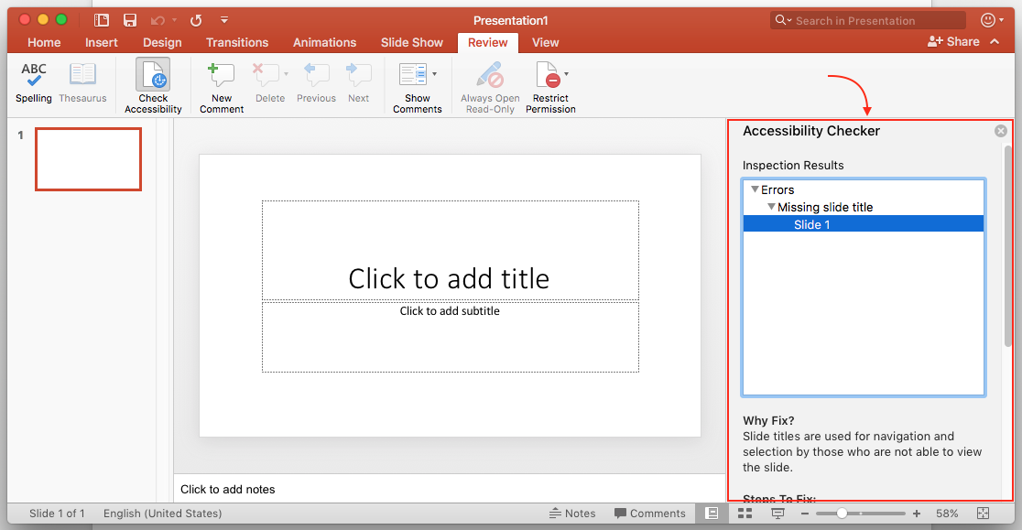This screenshot has width=1022, height=530.
Task: Collapse Missing slide title node
Action: pyautogui.click(x=771, y=207)
